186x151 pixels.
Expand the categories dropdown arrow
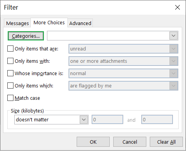coord(173,36)
